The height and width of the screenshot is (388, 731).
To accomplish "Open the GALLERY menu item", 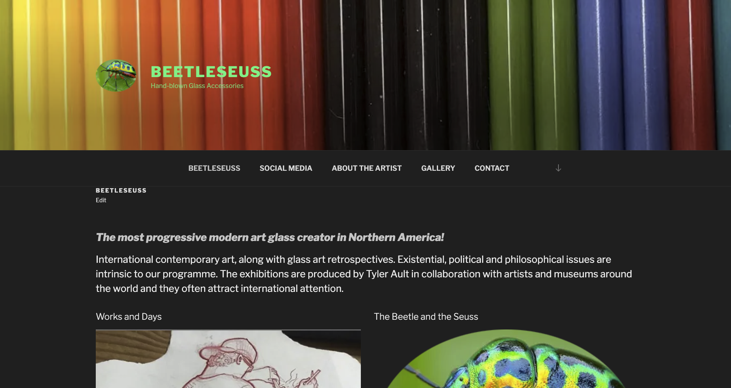I will [438, 168].
